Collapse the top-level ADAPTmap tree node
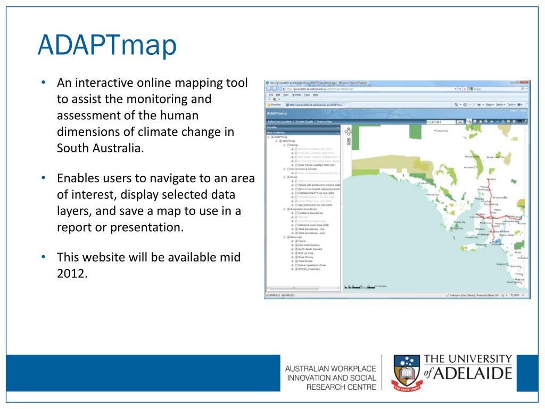This screenshot has width=545, height=409. tap(268, 137)
